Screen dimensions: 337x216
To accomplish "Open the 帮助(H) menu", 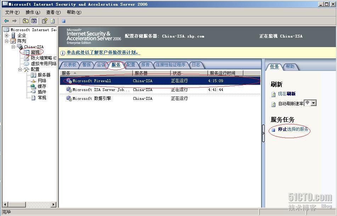I will pos(74,12).
